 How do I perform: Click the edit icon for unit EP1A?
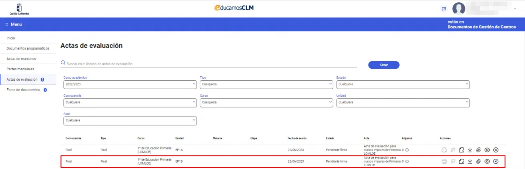(x=461, y=150)
